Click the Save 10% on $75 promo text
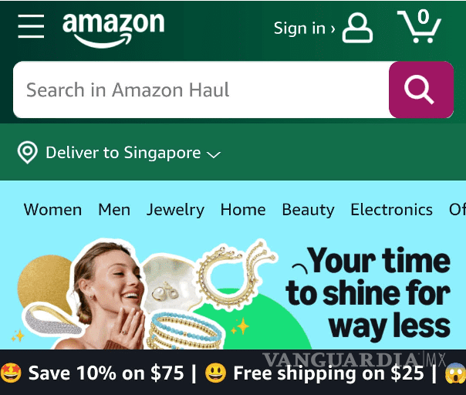The width and height of the screenshot is (466, 395). pyautogui.click(x=106, y=373)
